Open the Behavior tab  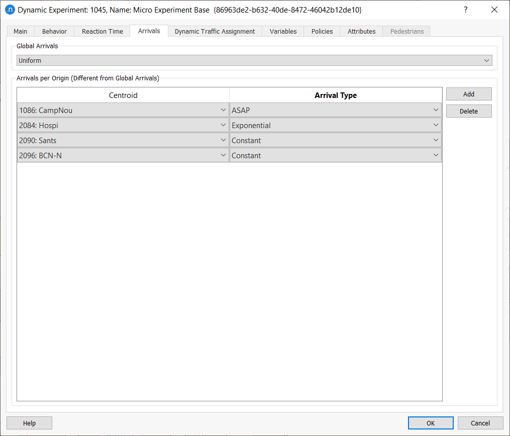[54, 31]
